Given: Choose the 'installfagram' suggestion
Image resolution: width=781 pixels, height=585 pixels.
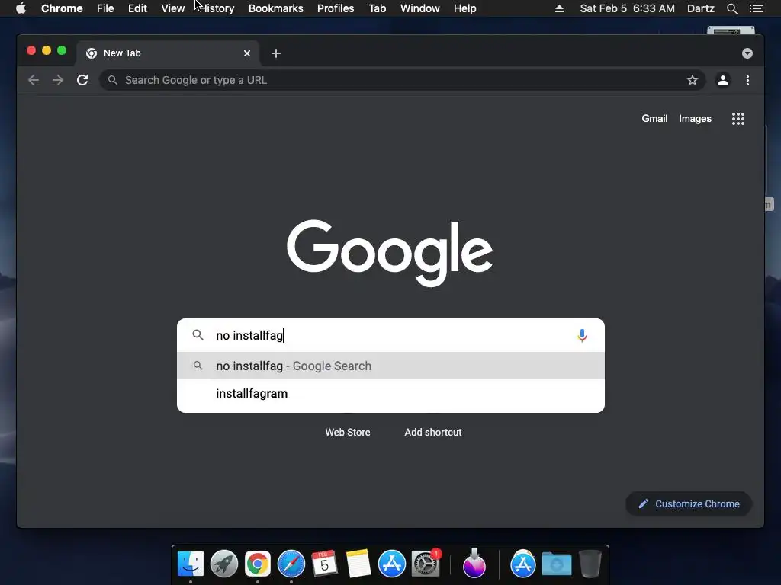Looking at the screenshot, I should (390, 394).
